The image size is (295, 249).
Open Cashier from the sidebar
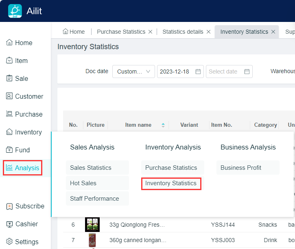click(22, 224)
